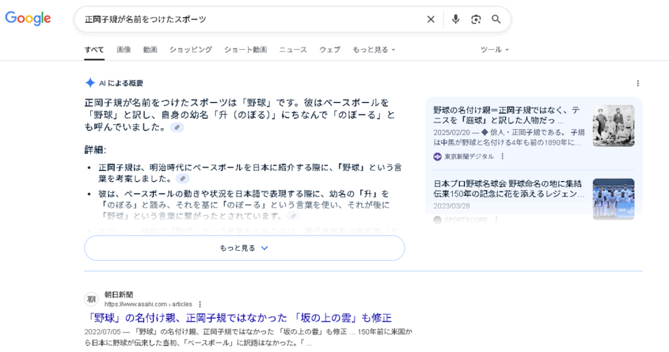669x352 pixels.
Task: Click the magnifier search submit icon
Action: [x=496, y=20]
